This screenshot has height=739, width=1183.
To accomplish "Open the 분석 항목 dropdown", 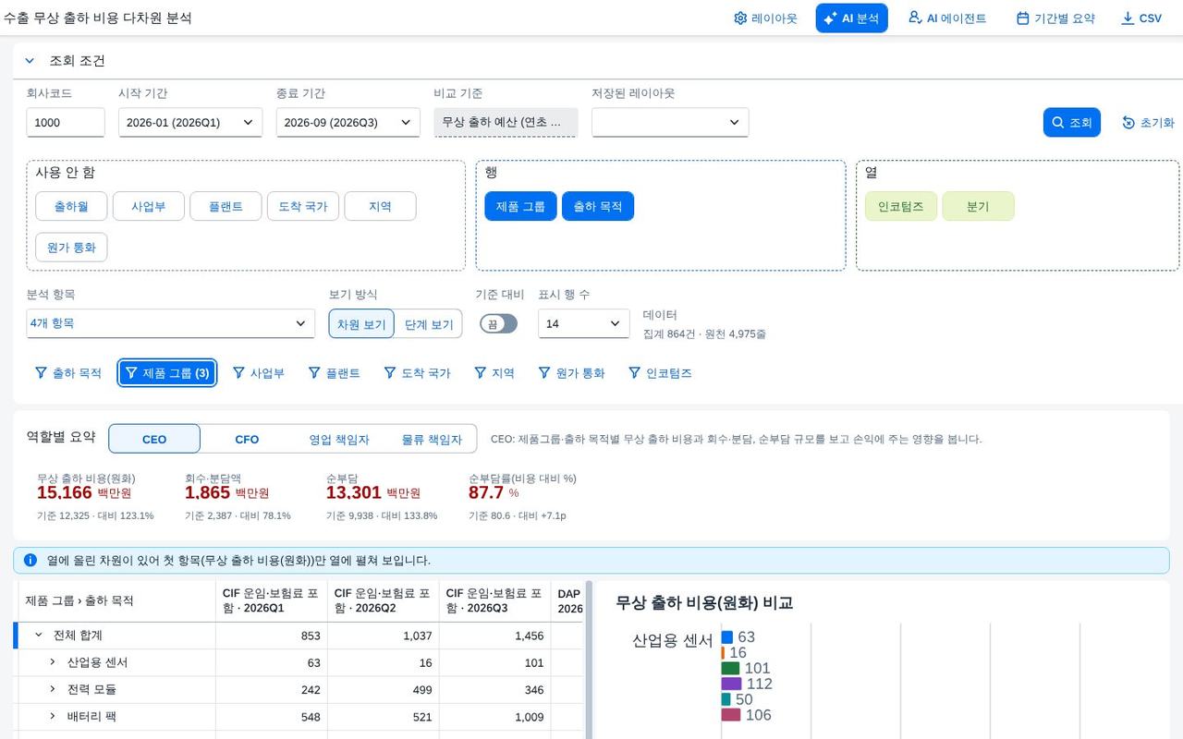I will [x=171, y=323].
